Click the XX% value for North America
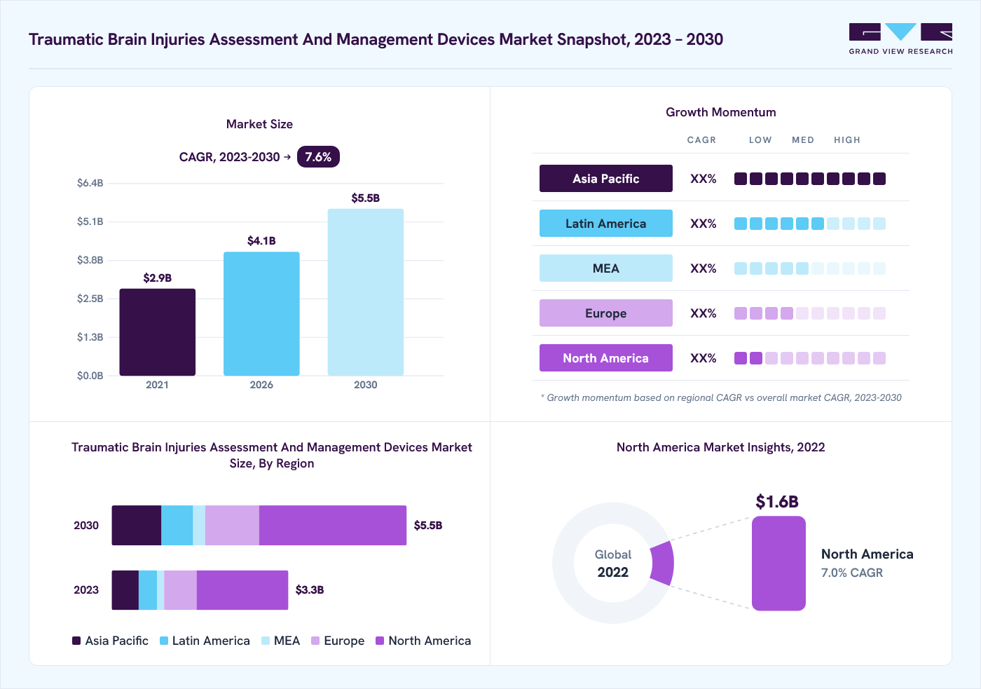This screenshot has width=981, height=689. (x=704, y=358)
